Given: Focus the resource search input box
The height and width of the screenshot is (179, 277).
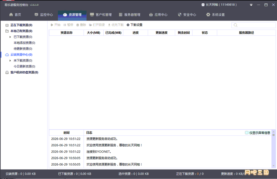Looking at the screenshot, I should click(x=253, y=25).
